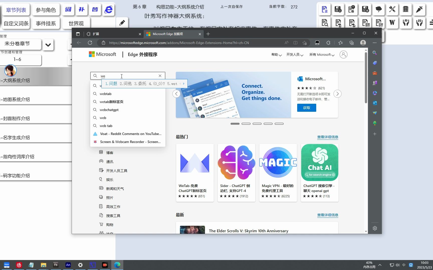Screen dimensions: 433x270
Task: Open the 章节列表 tab
Action: click(x=16, y=10)
